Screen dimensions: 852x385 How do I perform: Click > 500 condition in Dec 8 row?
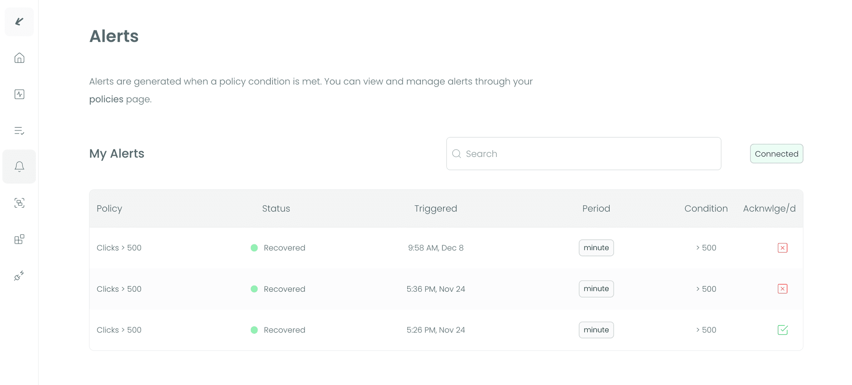point(706,248)
